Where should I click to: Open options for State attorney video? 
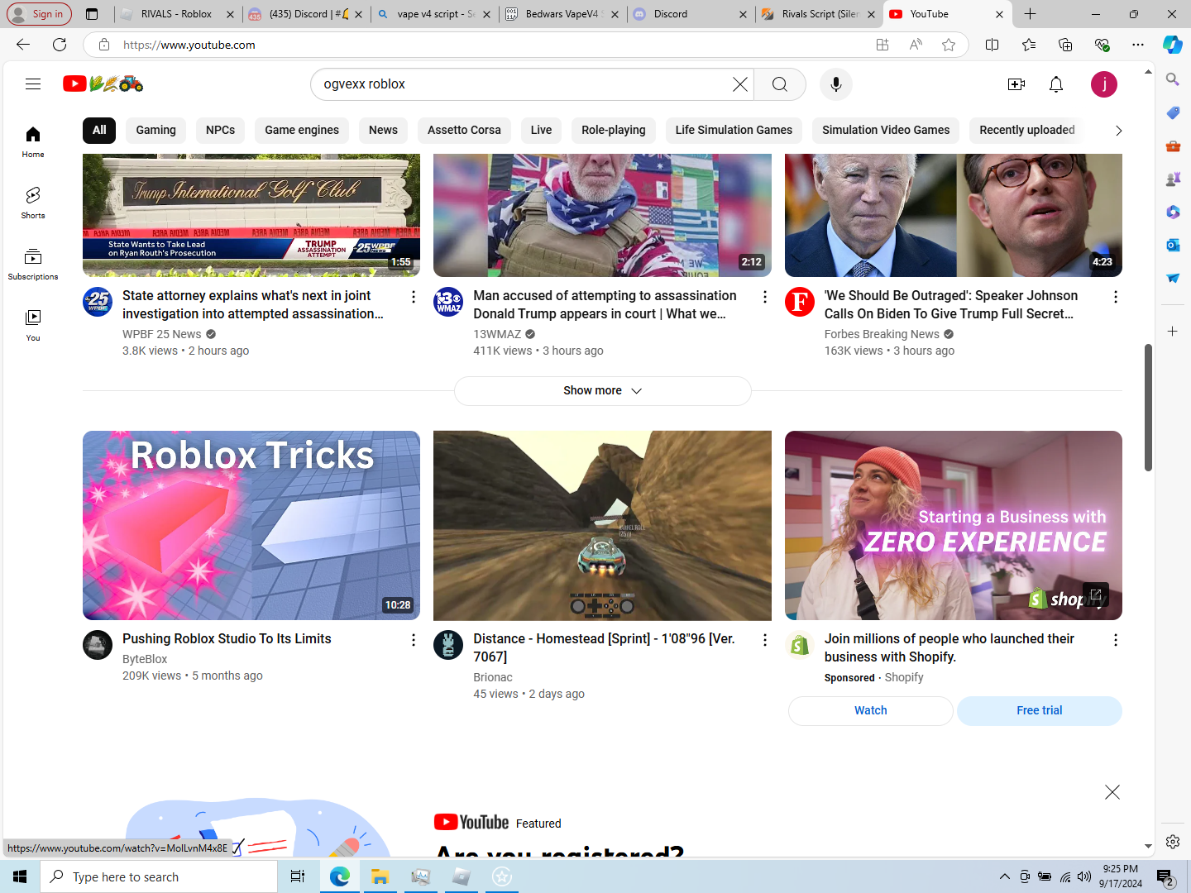tap(414, 296)
